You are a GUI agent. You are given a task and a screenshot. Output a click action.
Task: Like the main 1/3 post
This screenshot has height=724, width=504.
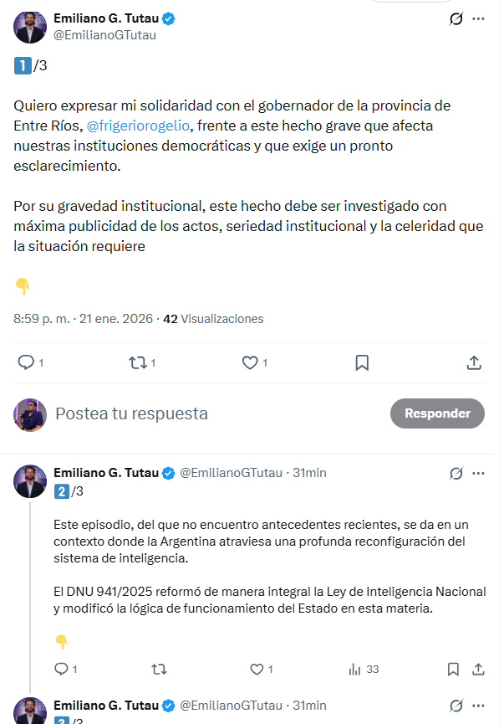(x=249, y=362)
